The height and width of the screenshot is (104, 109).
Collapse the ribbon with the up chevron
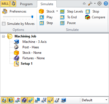coord(84,4)
